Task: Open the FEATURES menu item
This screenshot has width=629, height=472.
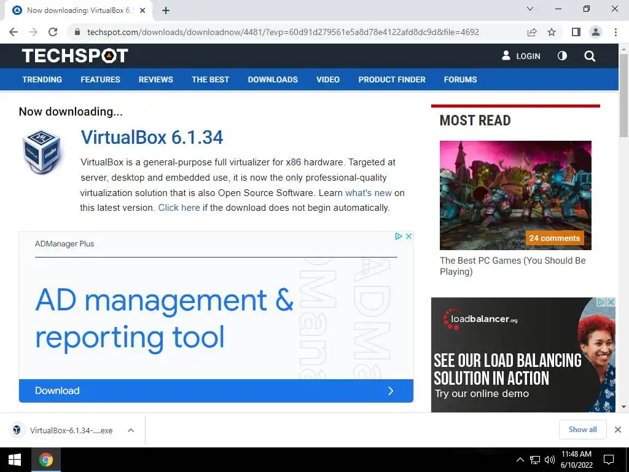Action: point(100,79)
